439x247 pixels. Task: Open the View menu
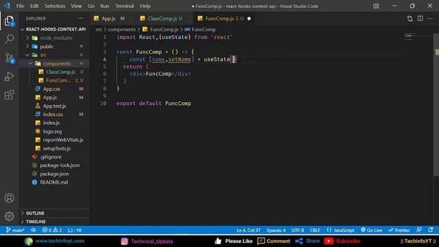coord(76,6)
